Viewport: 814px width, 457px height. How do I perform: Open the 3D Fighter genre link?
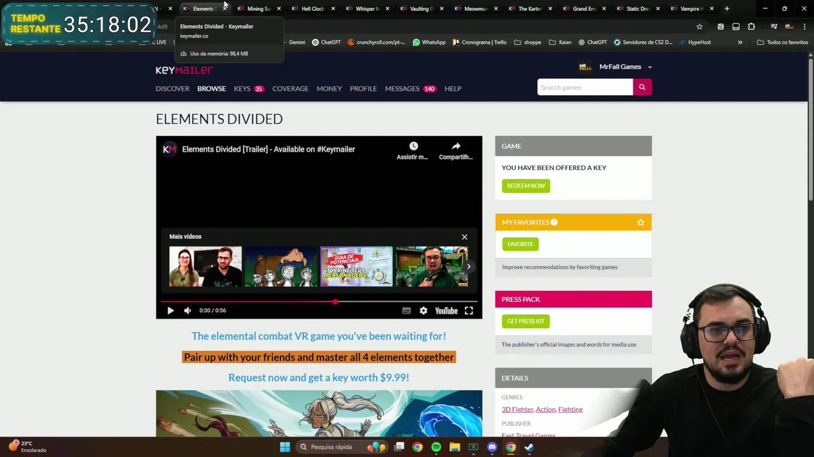pyautogui.click(x=517, y=409)
